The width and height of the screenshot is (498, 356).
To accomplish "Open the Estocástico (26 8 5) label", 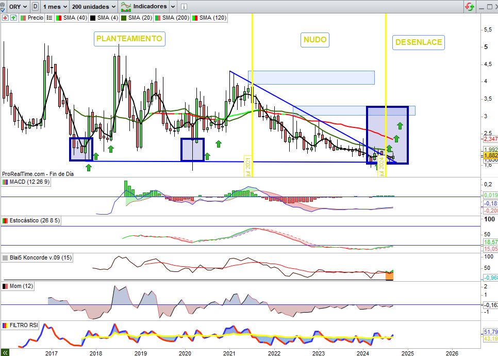I will pos(35,220).
